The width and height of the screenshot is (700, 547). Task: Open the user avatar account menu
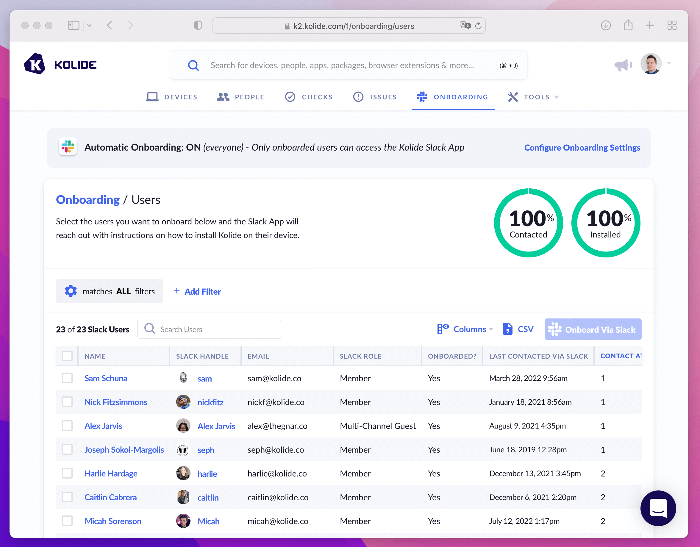(651, 64)
